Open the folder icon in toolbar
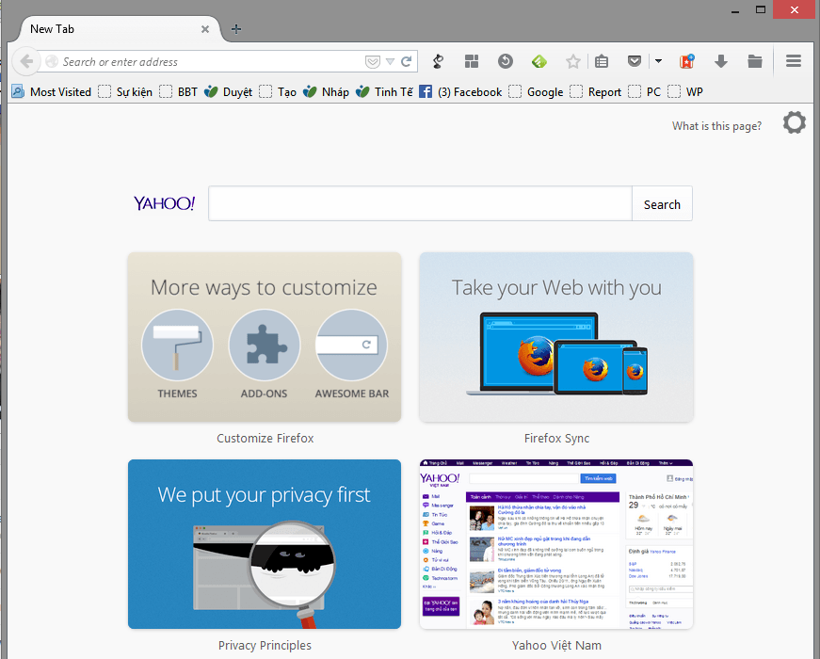Viewport: 820px width, 659px height. coord(755,62)
